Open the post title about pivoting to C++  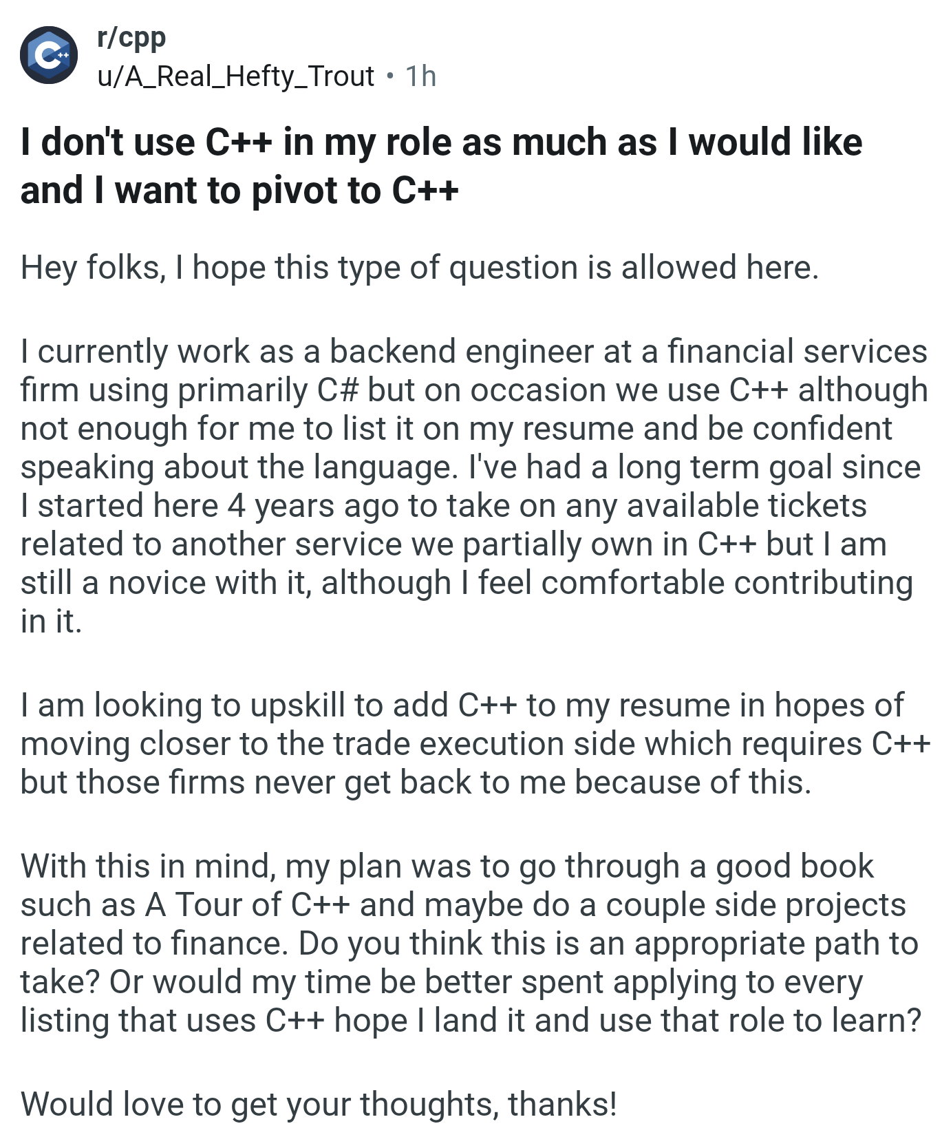441,166
